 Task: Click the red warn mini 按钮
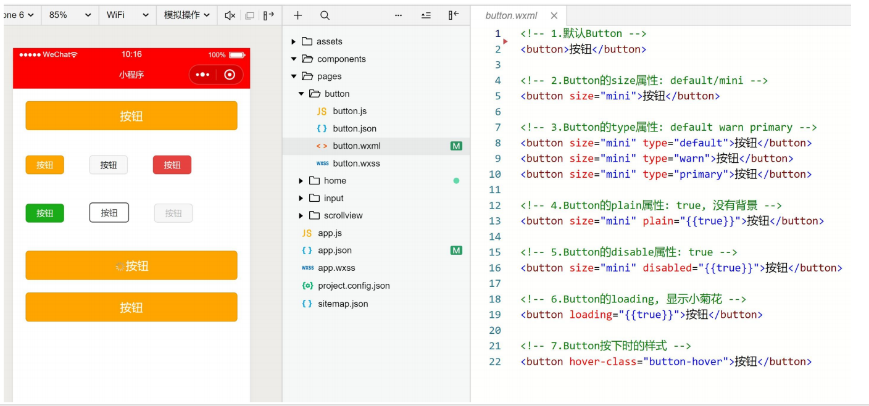pos(172,165)
